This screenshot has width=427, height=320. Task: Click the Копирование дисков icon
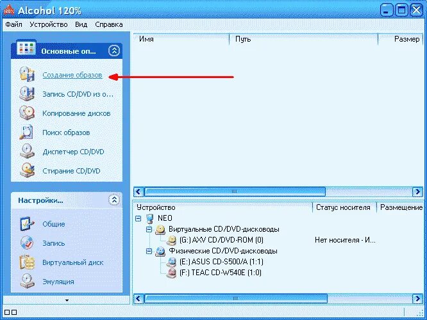point(27,113)
